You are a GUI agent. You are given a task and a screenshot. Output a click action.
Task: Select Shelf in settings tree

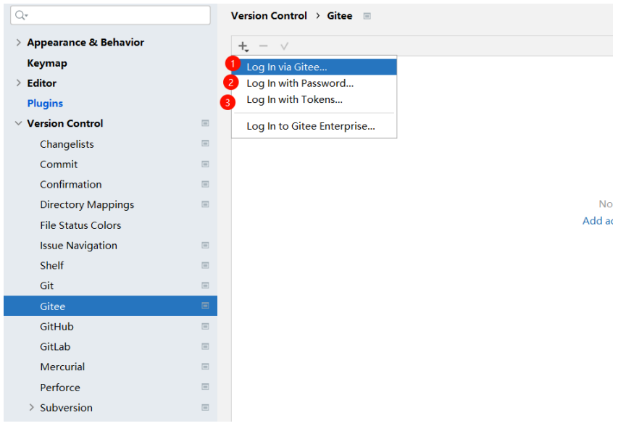(52, 265)
